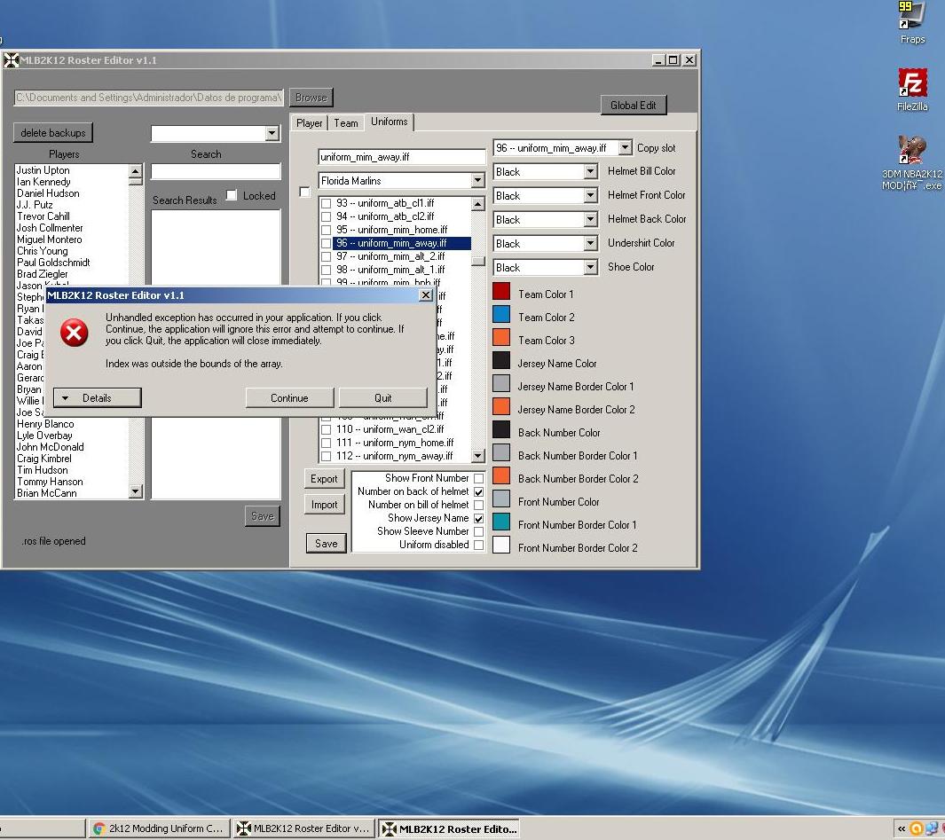The height and width of the screenshot is (840, 945).
Task: Click the orange system tray icon
Action: point(917,828)
